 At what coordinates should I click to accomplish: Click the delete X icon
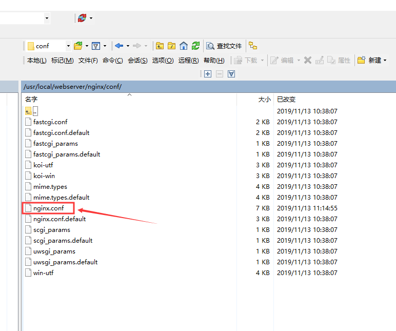pos(308,60)
